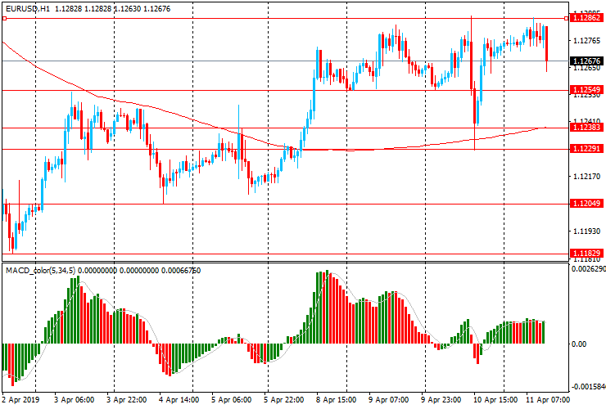The width and height of the screenshot is (606, 409).
Task: Select the 1.12383 horizontal line label
Action: (586, 128)
